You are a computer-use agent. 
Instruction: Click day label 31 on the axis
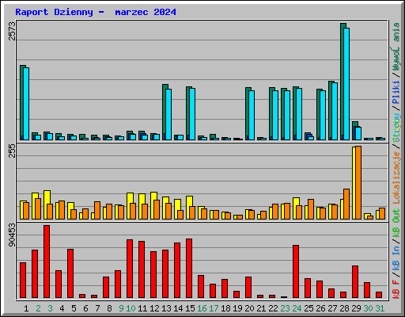coord(380,308)
